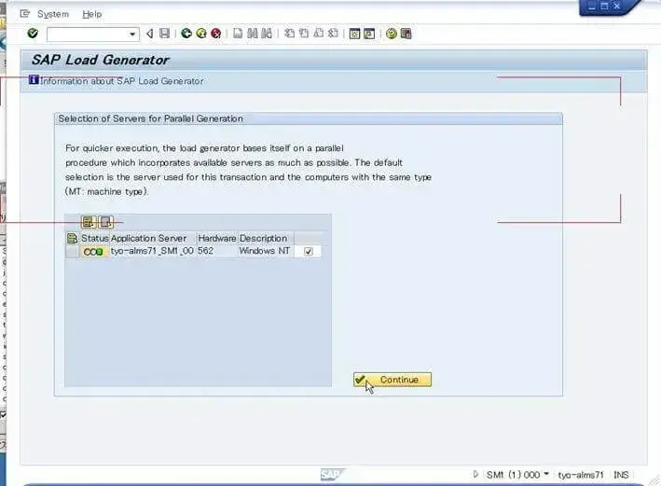Click the table select-all corner icon

click(x=72, y=239)
